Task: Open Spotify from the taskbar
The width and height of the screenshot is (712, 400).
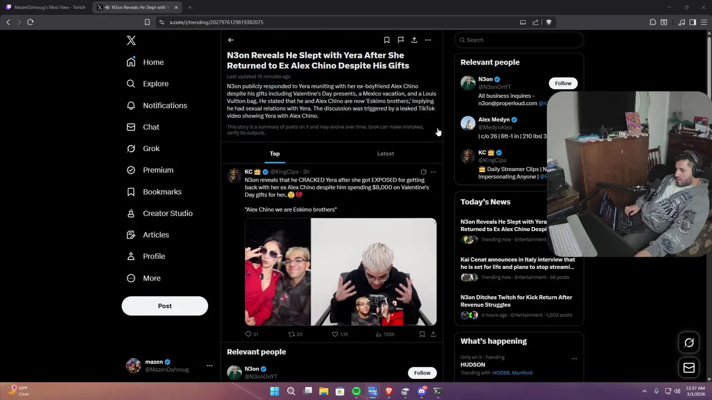Action: point(357,391)
